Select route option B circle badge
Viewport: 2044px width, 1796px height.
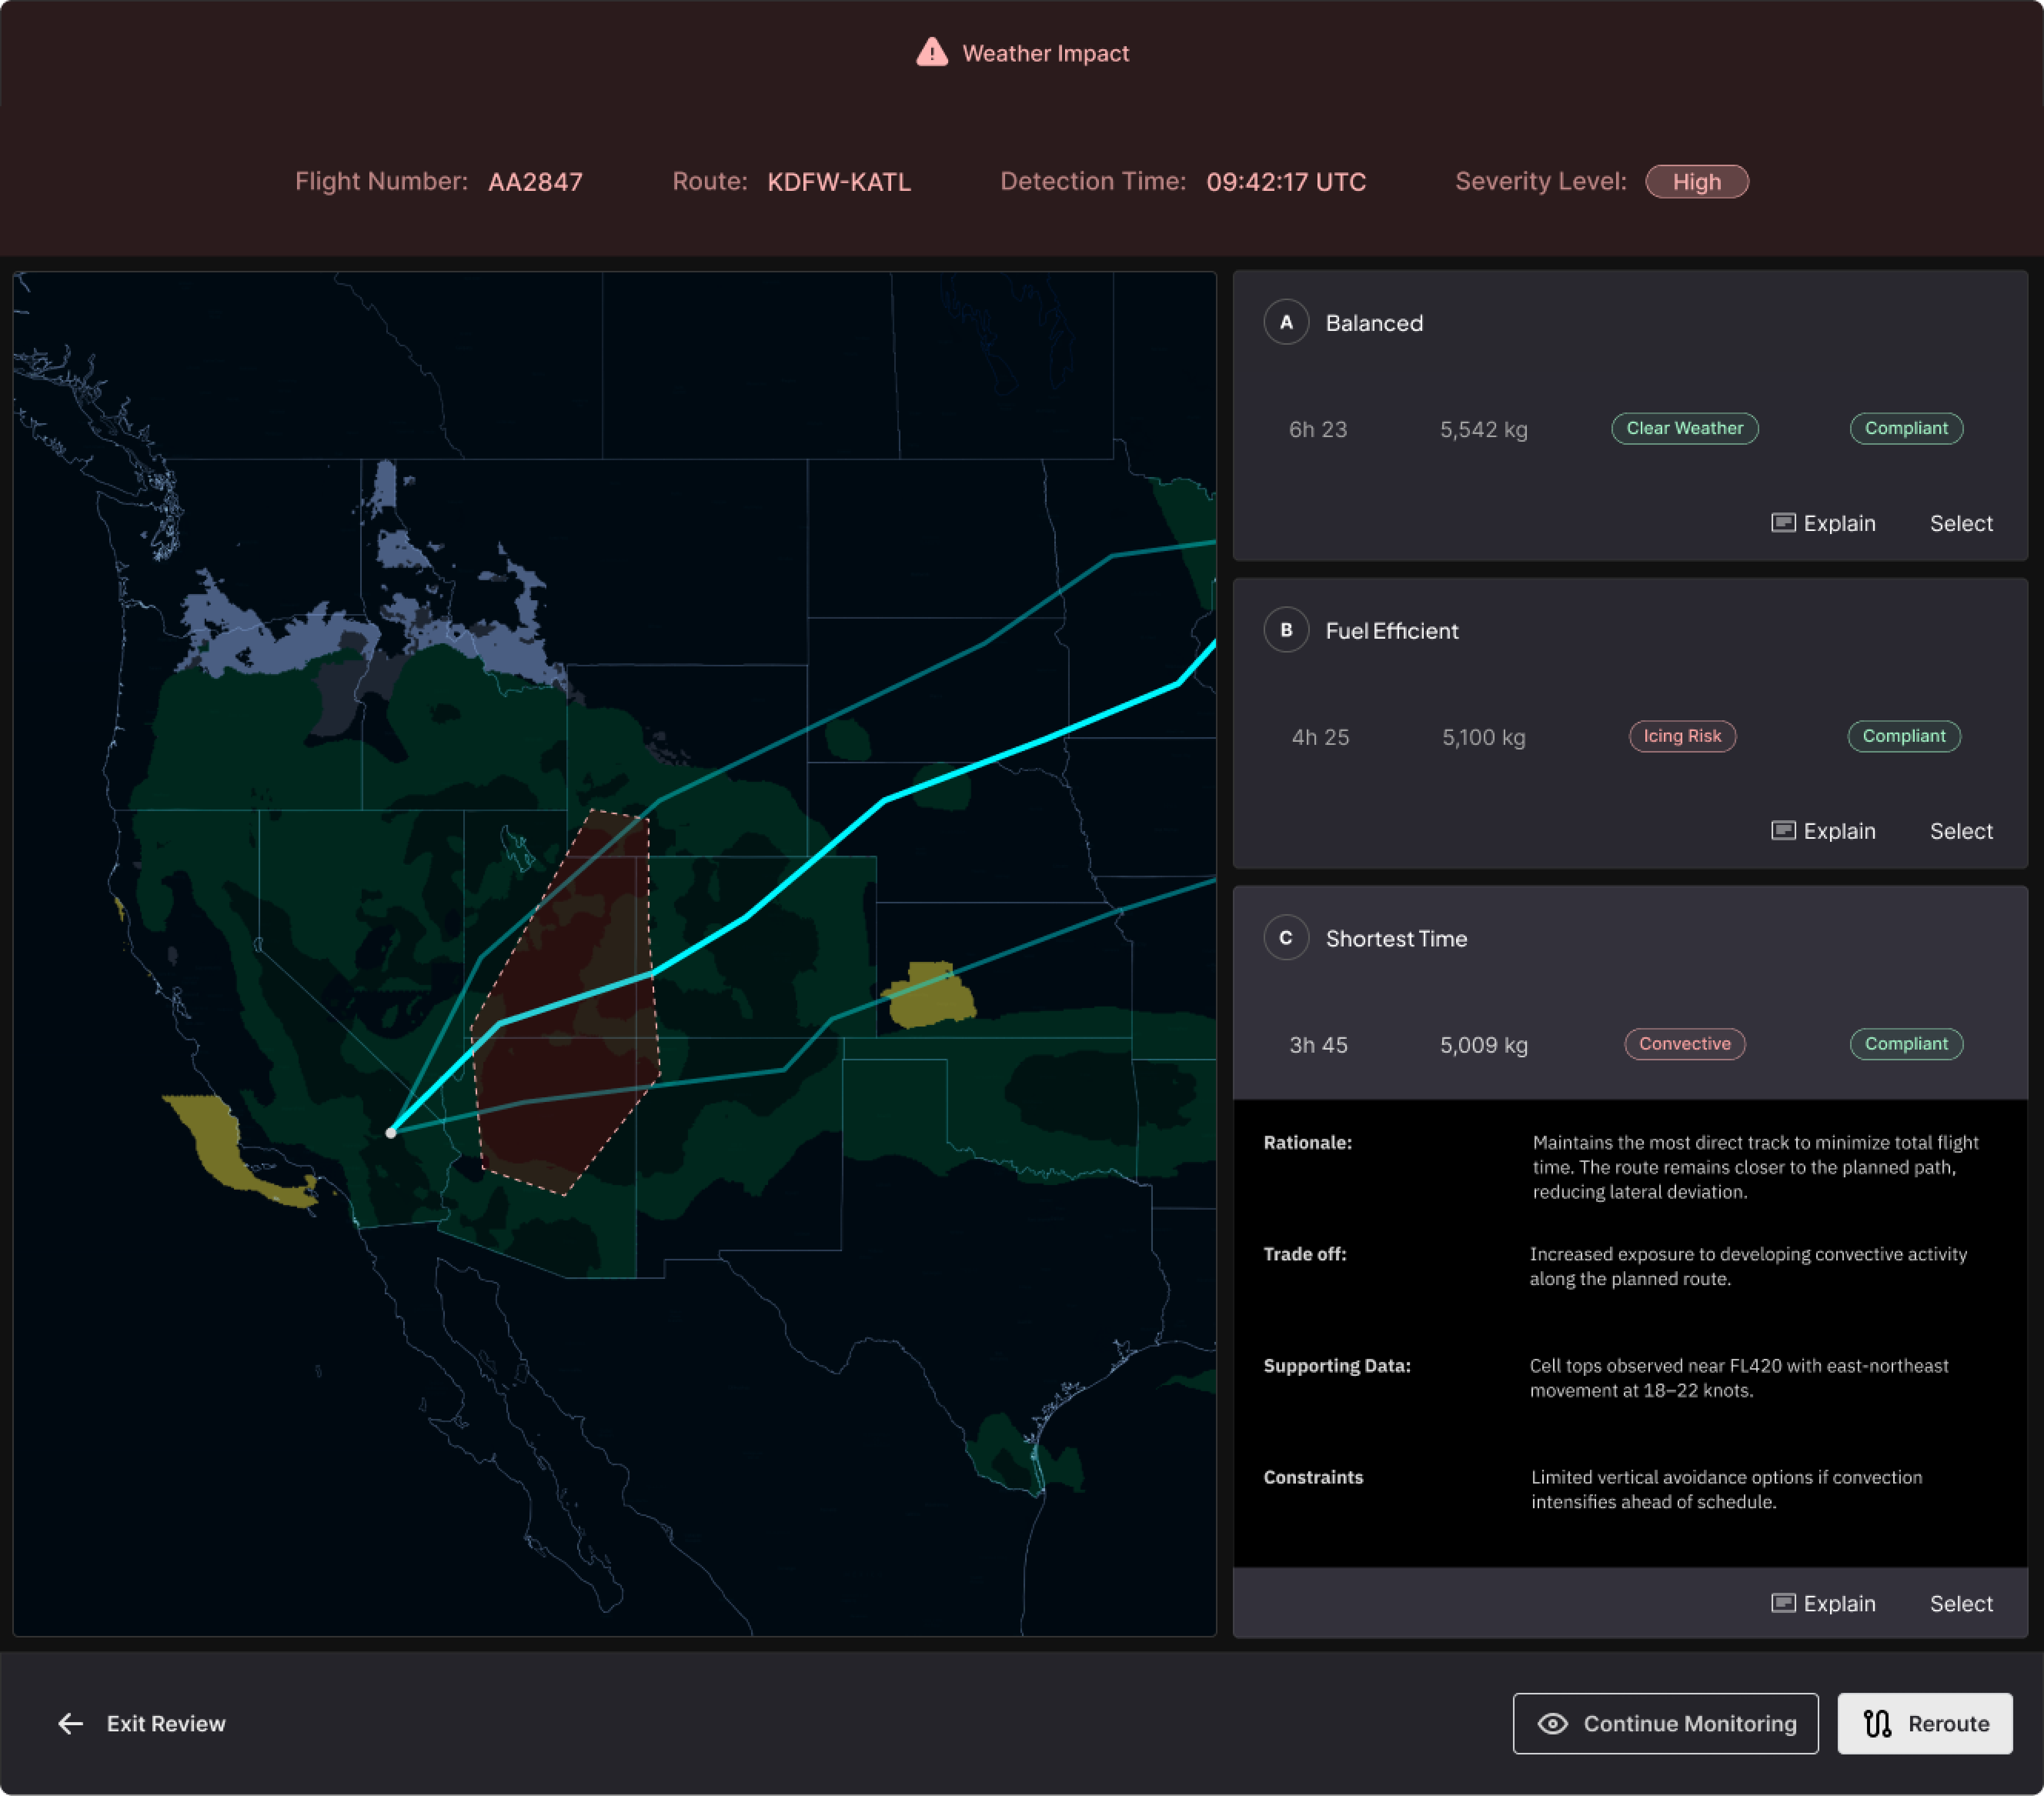tap(1286, 630)
